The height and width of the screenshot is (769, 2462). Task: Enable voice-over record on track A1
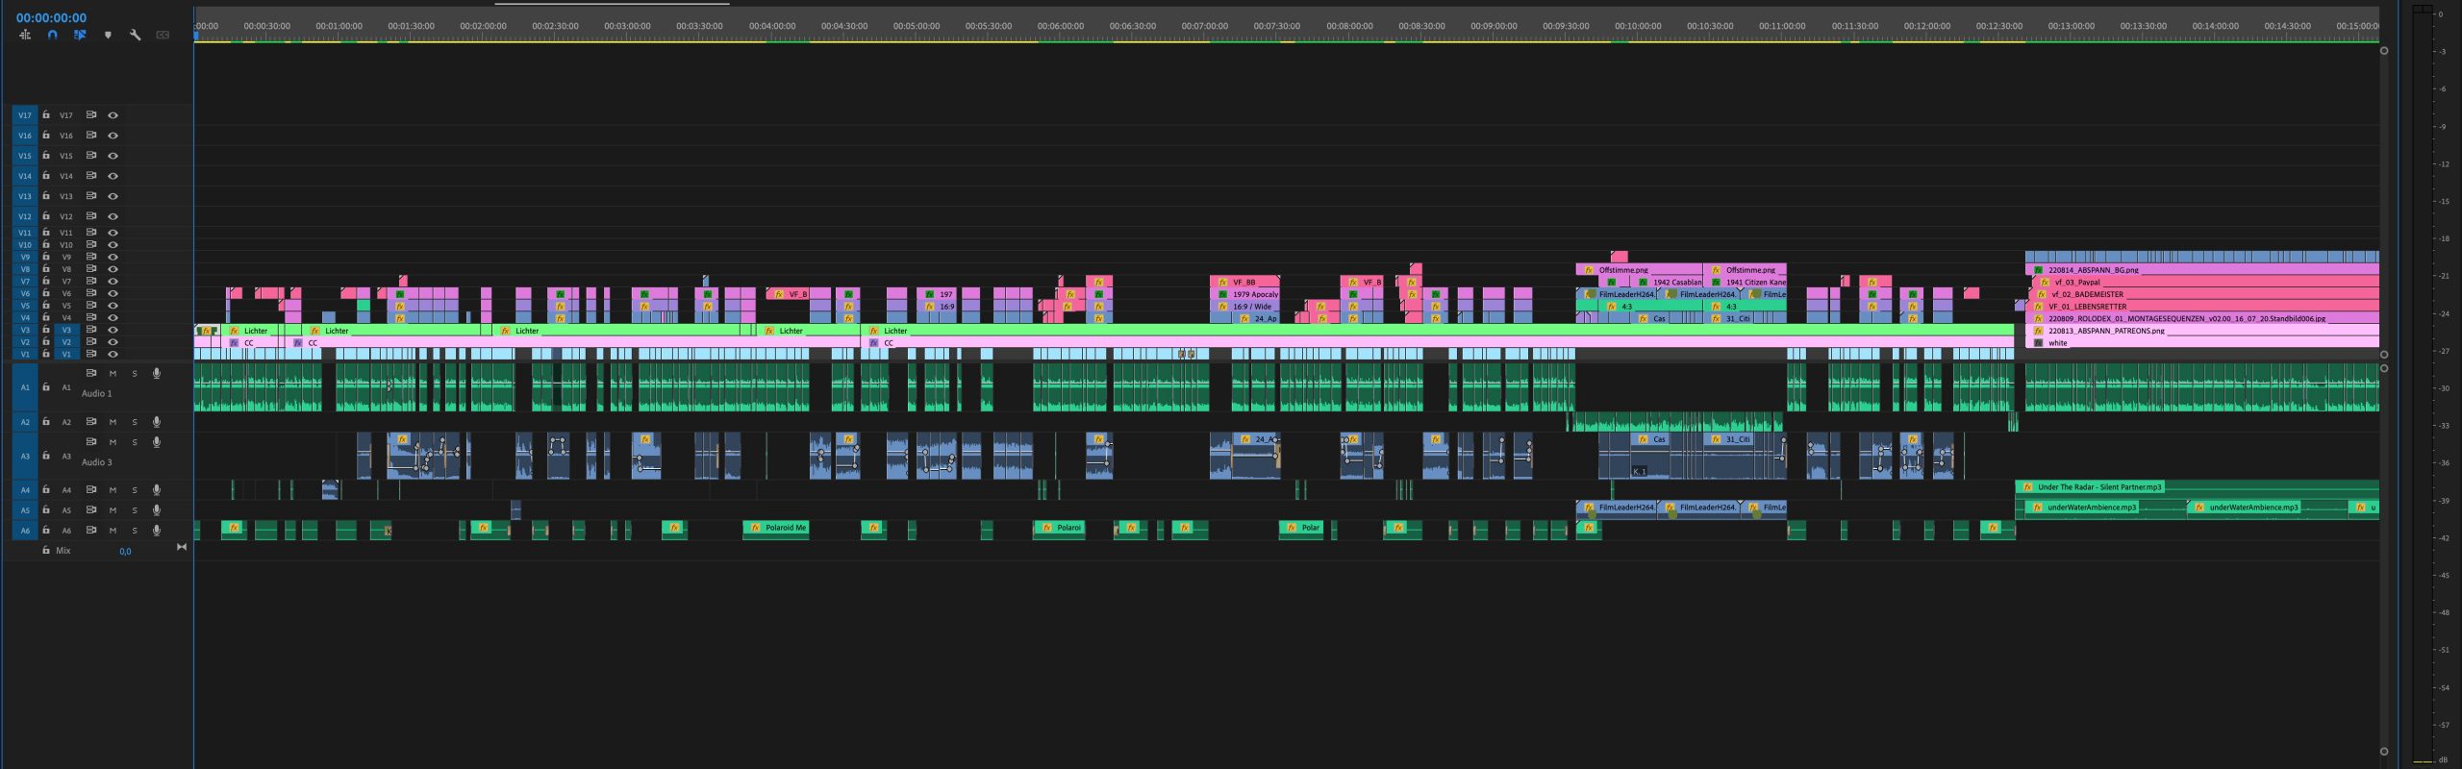click(x=156, y=374)
